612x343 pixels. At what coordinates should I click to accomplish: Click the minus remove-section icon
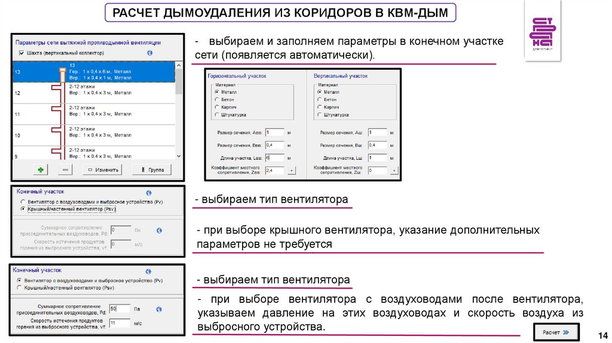(65, 170)
